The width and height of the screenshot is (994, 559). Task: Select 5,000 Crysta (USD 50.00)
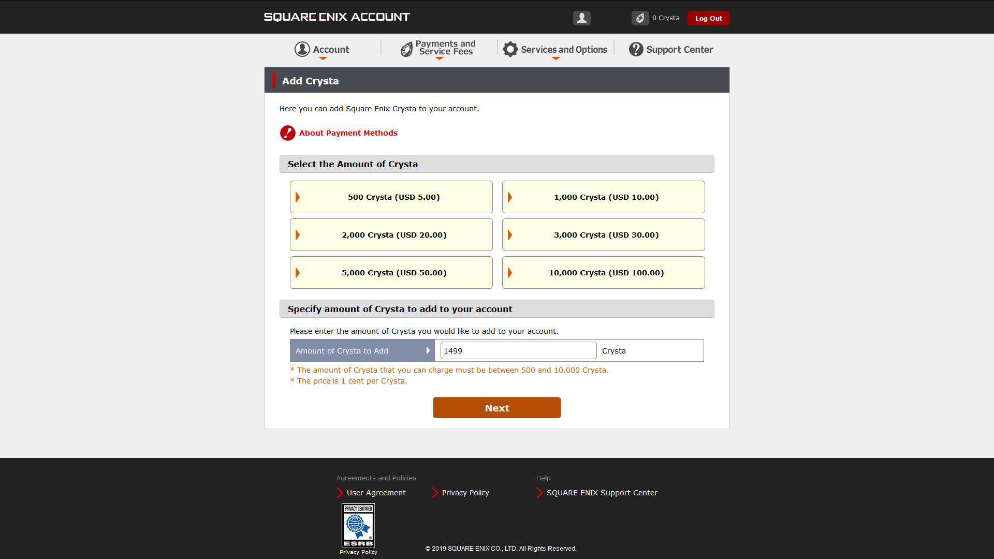(391, 273)
